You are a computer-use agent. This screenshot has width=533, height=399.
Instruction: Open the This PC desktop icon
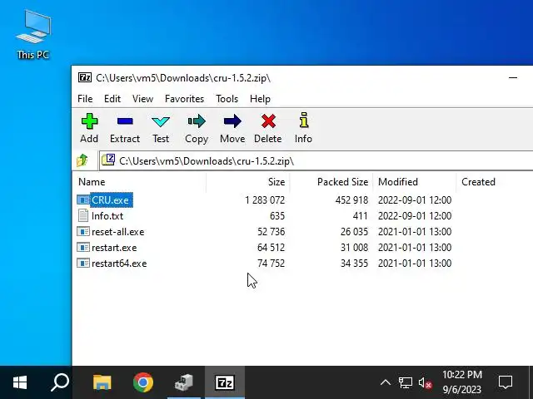(33, 35)
